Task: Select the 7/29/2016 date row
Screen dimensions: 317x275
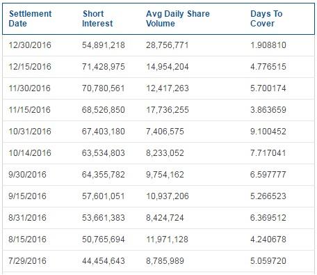Action: [158, 261]
